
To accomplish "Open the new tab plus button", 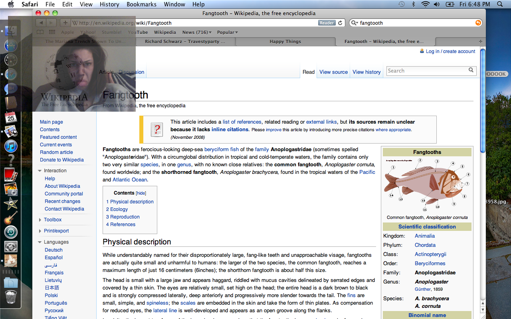I will click(480, 41).
